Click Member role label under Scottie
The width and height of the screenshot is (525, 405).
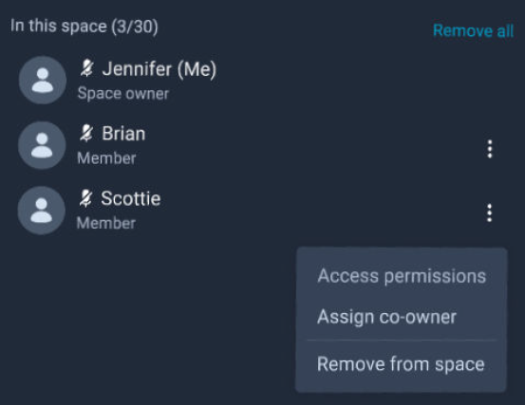point(106,223)
